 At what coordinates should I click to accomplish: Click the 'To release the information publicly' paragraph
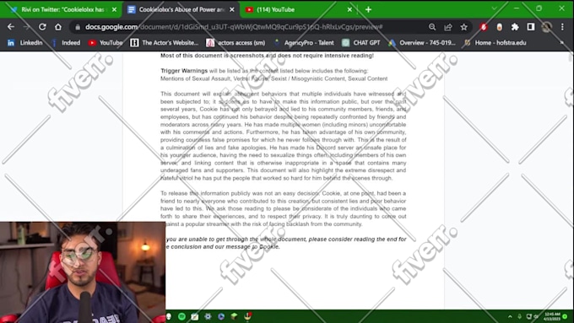coord(284,208)
